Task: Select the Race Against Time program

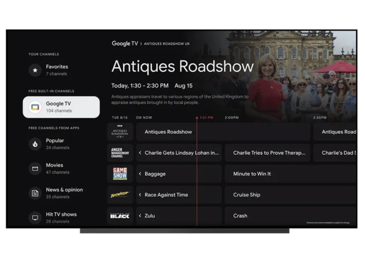Action: click(x=179, y=194)
